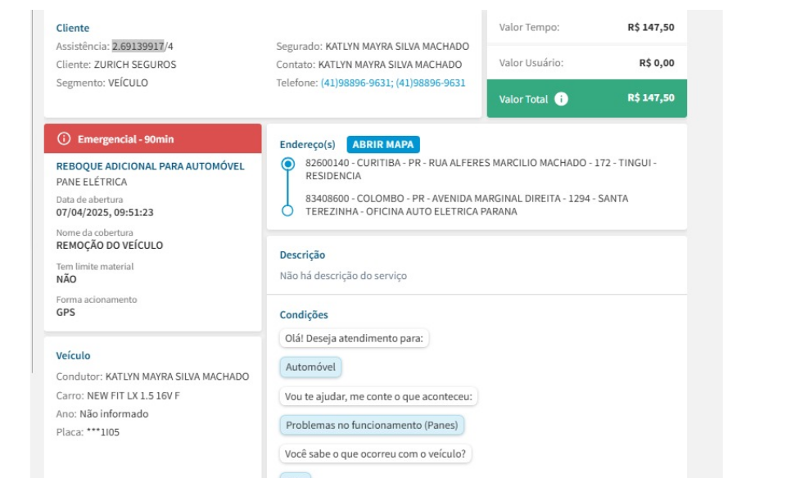This screenshot has width=800, height=478.
Task: Click the Valor Tempo amount R$ 147,50
Action: pyautogui.click(x=650, y=27)
